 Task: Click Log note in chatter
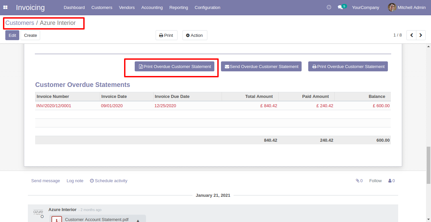tap(75, 181)
